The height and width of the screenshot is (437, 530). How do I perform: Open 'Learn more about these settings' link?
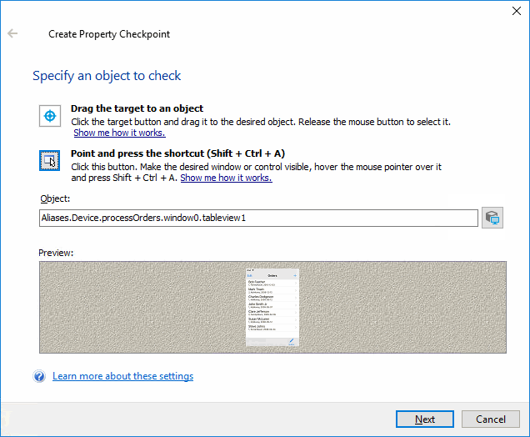pos(122,376)
